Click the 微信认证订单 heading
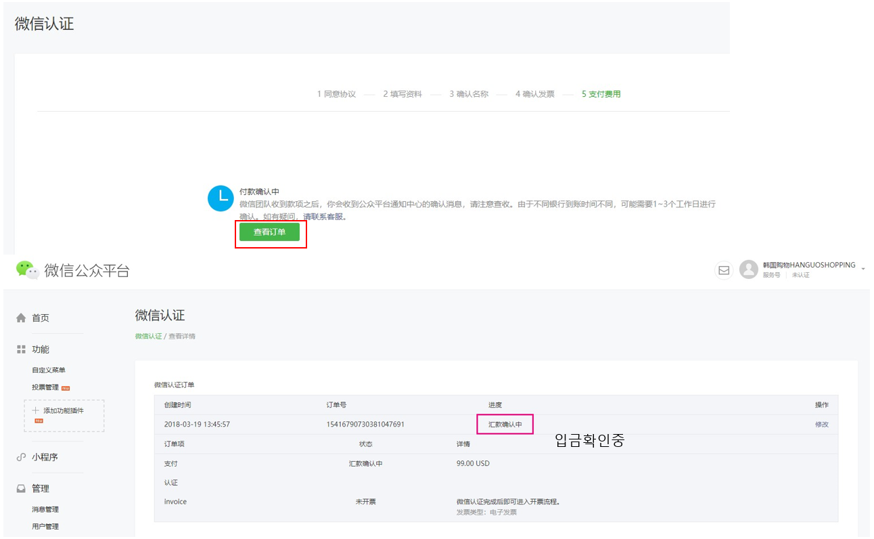The height and width of the screenshot is (539, 874). (x=174, y=385)
